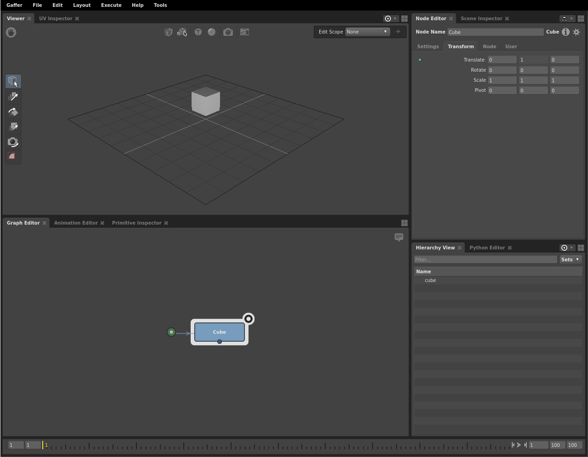Open the grid and gnomon icon menu

tap(244, 32)
